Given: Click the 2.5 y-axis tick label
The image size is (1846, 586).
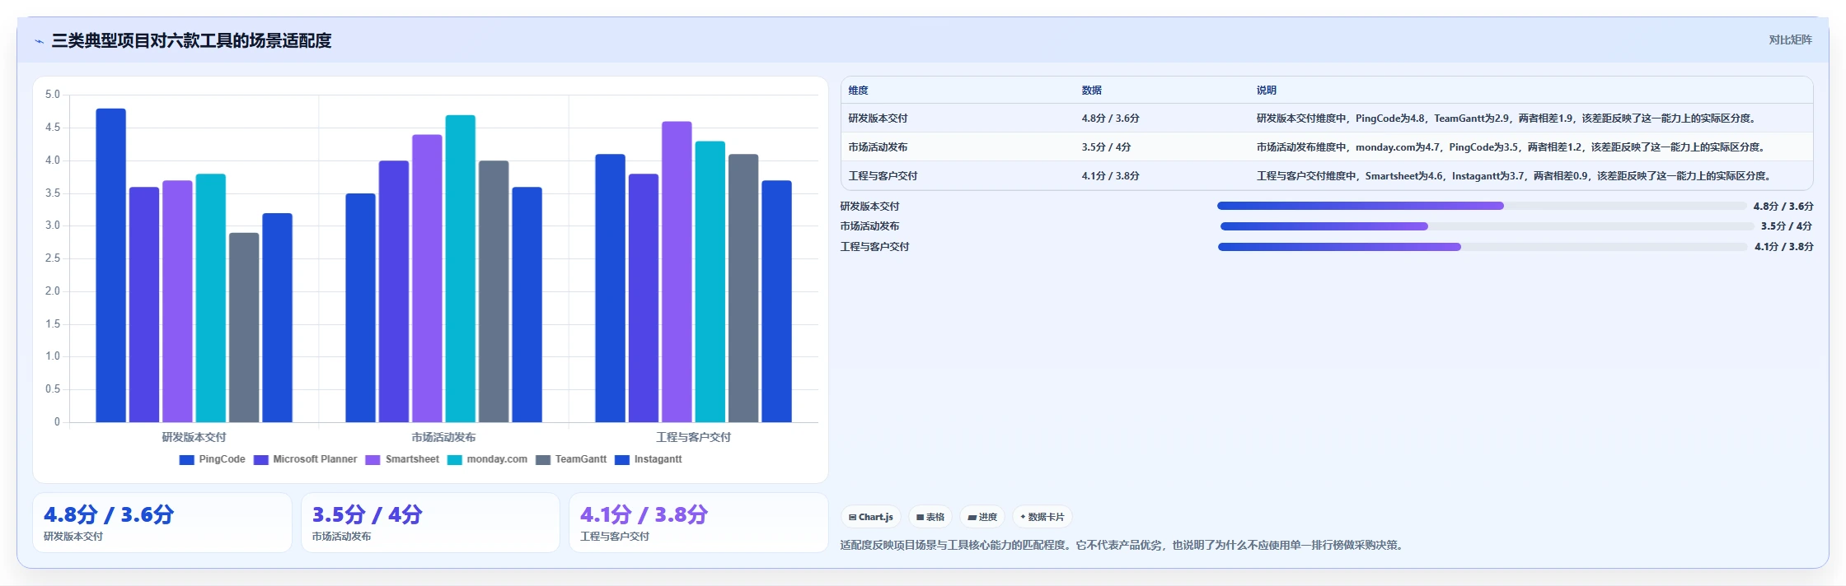Looking at the screenshot, I should (x=53, y=258).
